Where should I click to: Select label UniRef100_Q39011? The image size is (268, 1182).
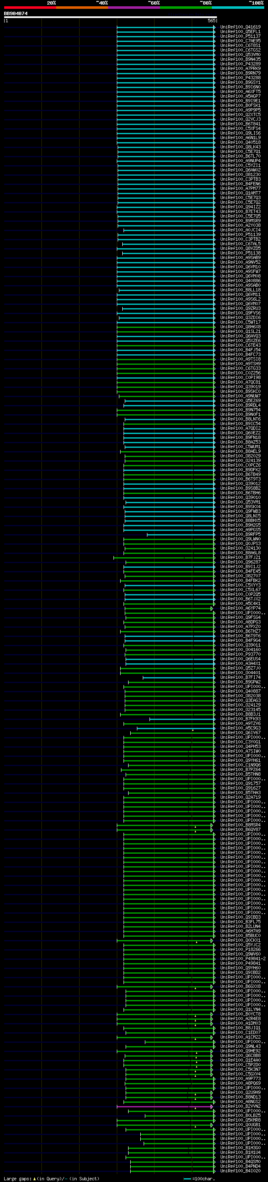pos(240,645)
